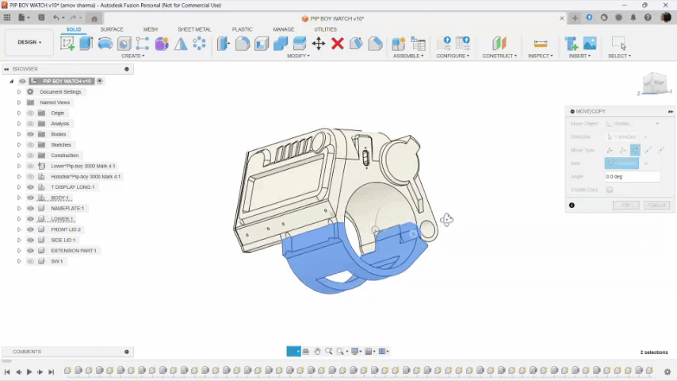Toggle visibility of NAMEPLATE:1 component
The height and width of the screenshot is (381, 677).
[x=30, y=208]
